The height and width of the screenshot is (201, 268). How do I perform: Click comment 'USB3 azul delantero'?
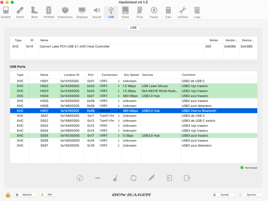(196, 145)
